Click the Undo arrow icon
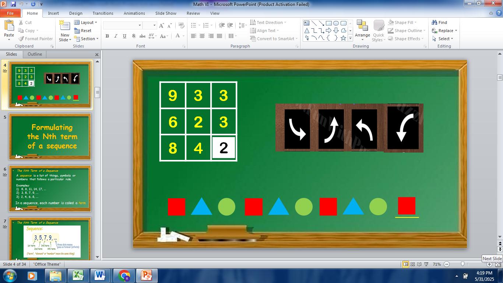This screenshot has width=503, height=283. pyautogui.click(x=23, y=4)
